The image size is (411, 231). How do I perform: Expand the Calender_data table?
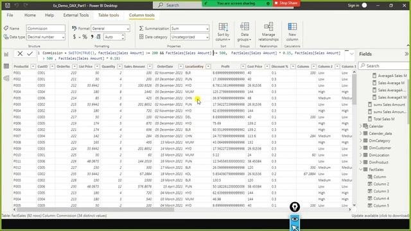(361, 133)
